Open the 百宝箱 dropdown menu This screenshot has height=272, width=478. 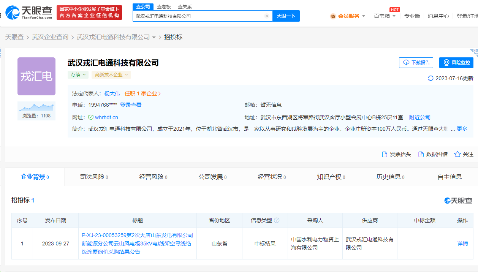[385, 16]
